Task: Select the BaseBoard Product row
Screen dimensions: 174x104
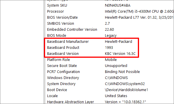Action: pyautogui.click(x=110, y=48)
